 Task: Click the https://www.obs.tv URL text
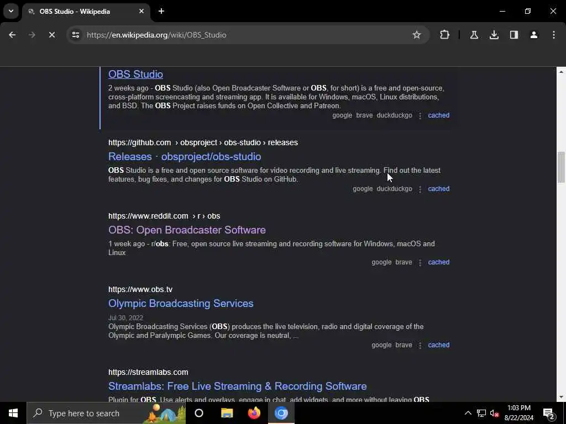pyautogui.click(x=140, y=289)
